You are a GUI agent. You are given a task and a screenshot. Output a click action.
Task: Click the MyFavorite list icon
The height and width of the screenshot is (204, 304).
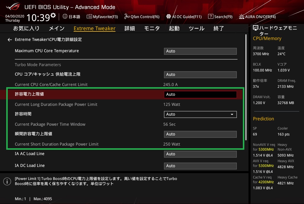click(x=89, y=16)
